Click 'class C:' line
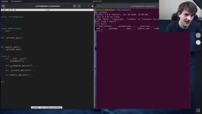Image resolution: width=202 pixels, height=114 pixels. click(x=5, y=56)
